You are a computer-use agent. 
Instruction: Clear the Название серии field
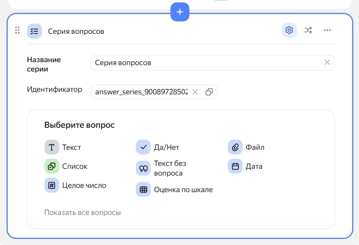pyautogui.click(x=327, y=63)
